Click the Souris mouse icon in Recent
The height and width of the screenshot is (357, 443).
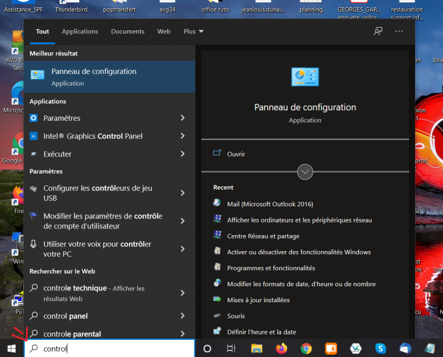(x=217, y=315)
